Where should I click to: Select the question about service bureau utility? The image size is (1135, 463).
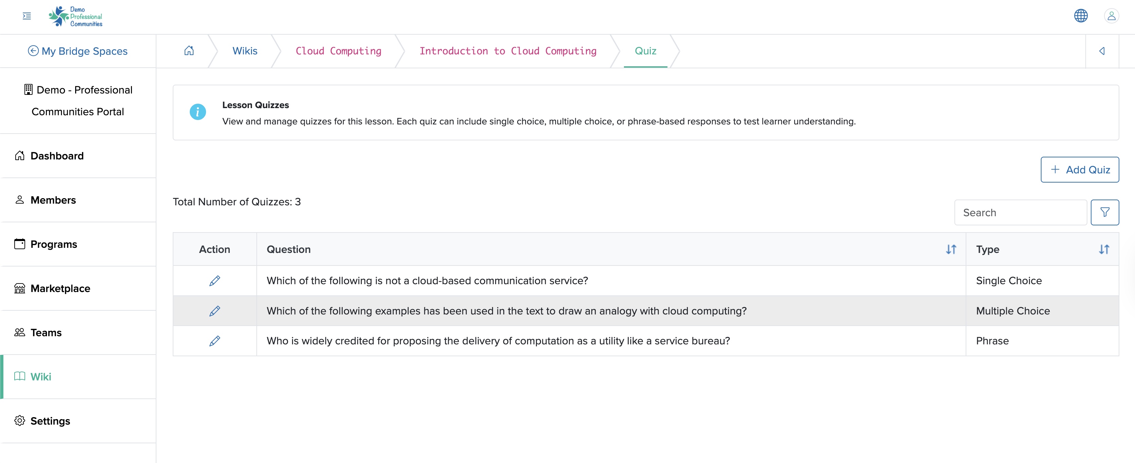(x=498, y=341)
